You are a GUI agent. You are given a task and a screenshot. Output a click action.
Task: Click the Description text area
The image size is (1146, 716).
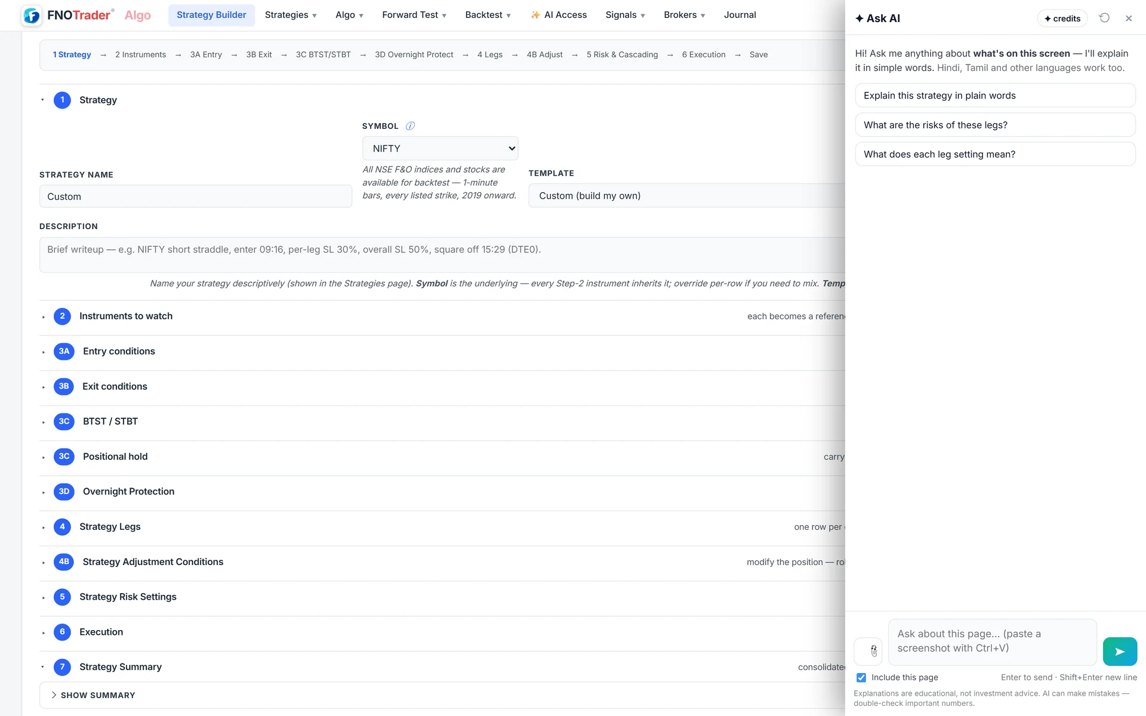click(442, 255)
